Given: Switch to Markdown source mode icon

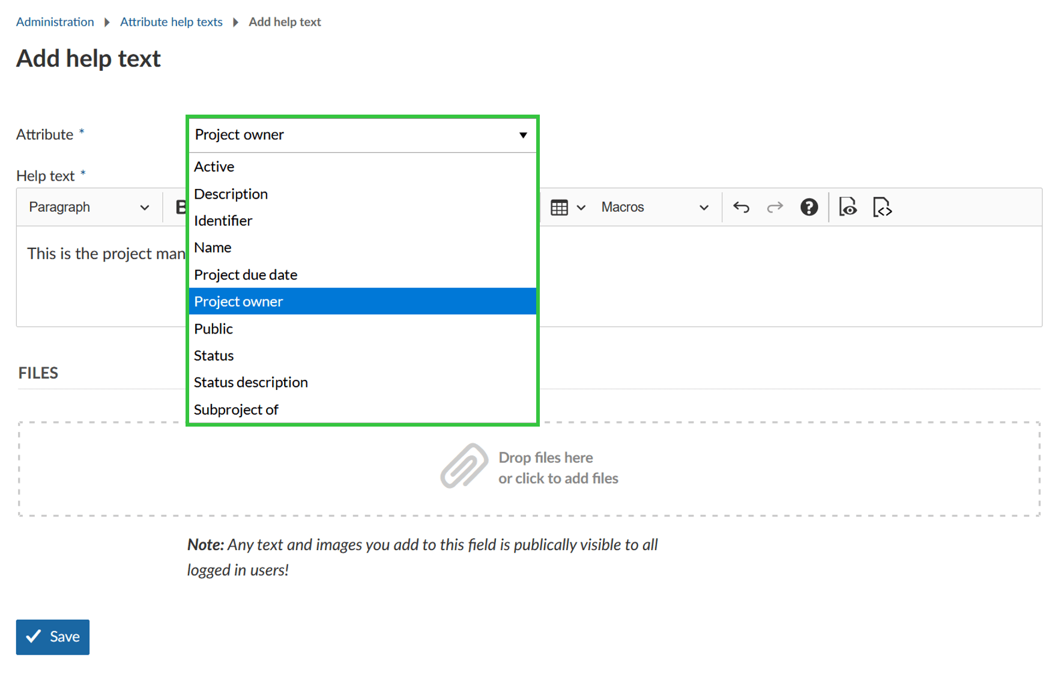Looking at the screenshot, I should point(881,208).
